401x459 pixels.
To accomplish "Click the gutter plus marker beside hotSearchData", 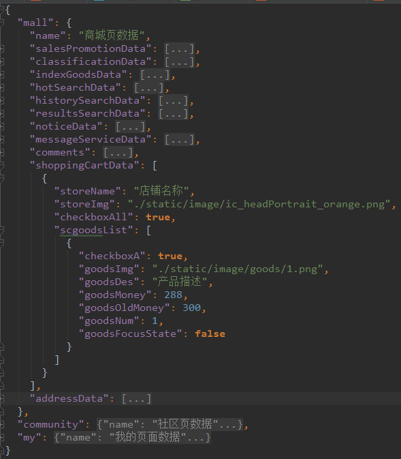I will (2, 87).
